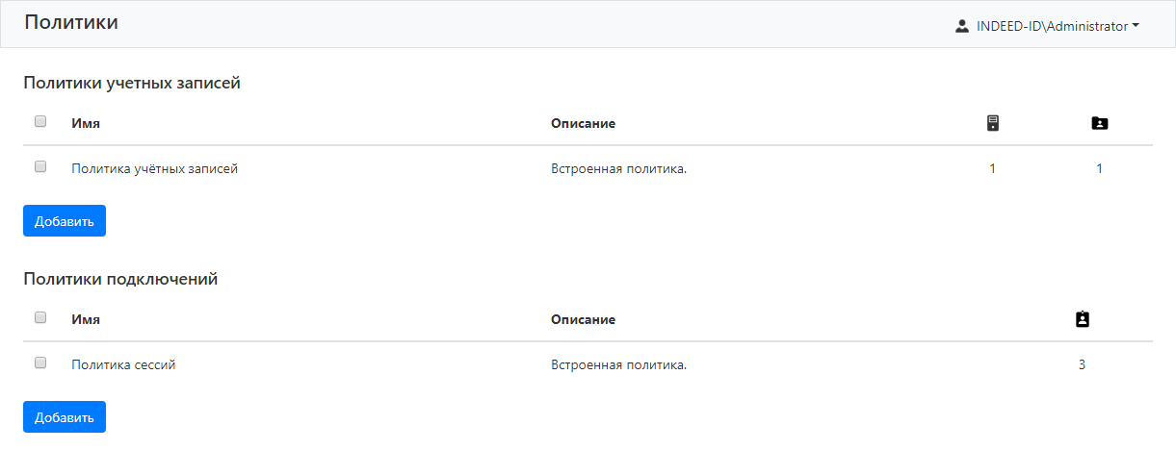1176x450 pixels.
Task: Click the 'Имя' header in account policies
Action: tap(86, 123)
